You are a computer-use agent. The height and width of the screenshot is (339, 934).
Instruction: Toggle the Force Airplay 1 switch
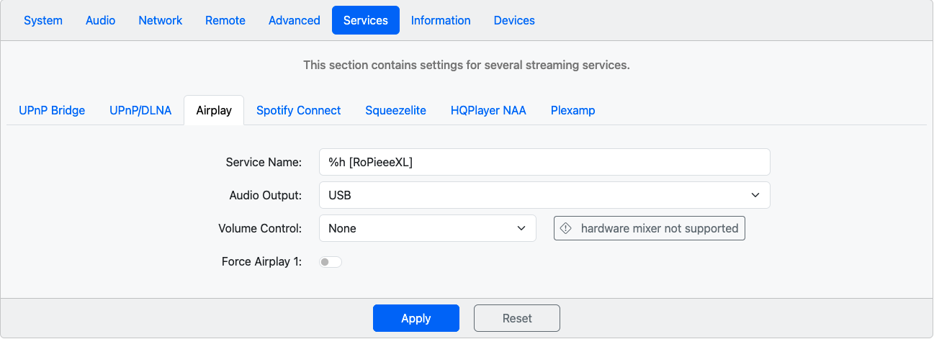click(331, 262)
